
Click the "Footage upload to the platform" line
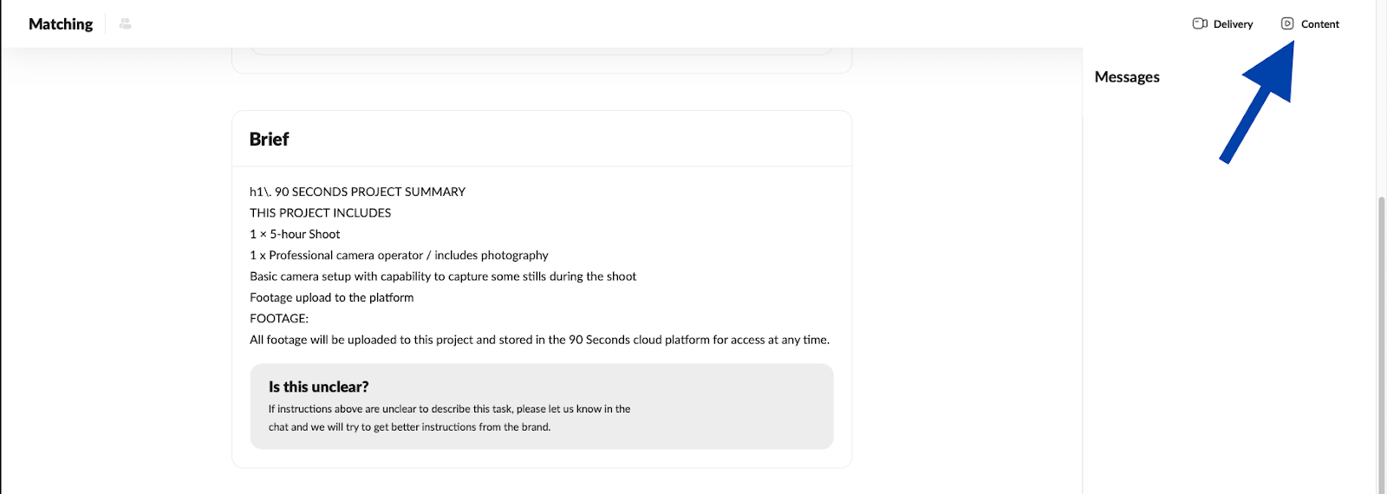click(x=331, y=297)
